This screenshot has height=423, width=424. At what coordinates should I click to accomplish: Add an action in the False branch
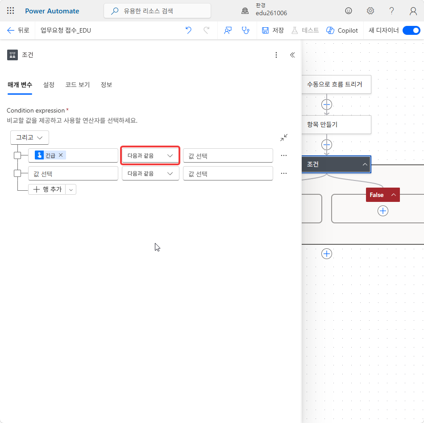[382, 211]
